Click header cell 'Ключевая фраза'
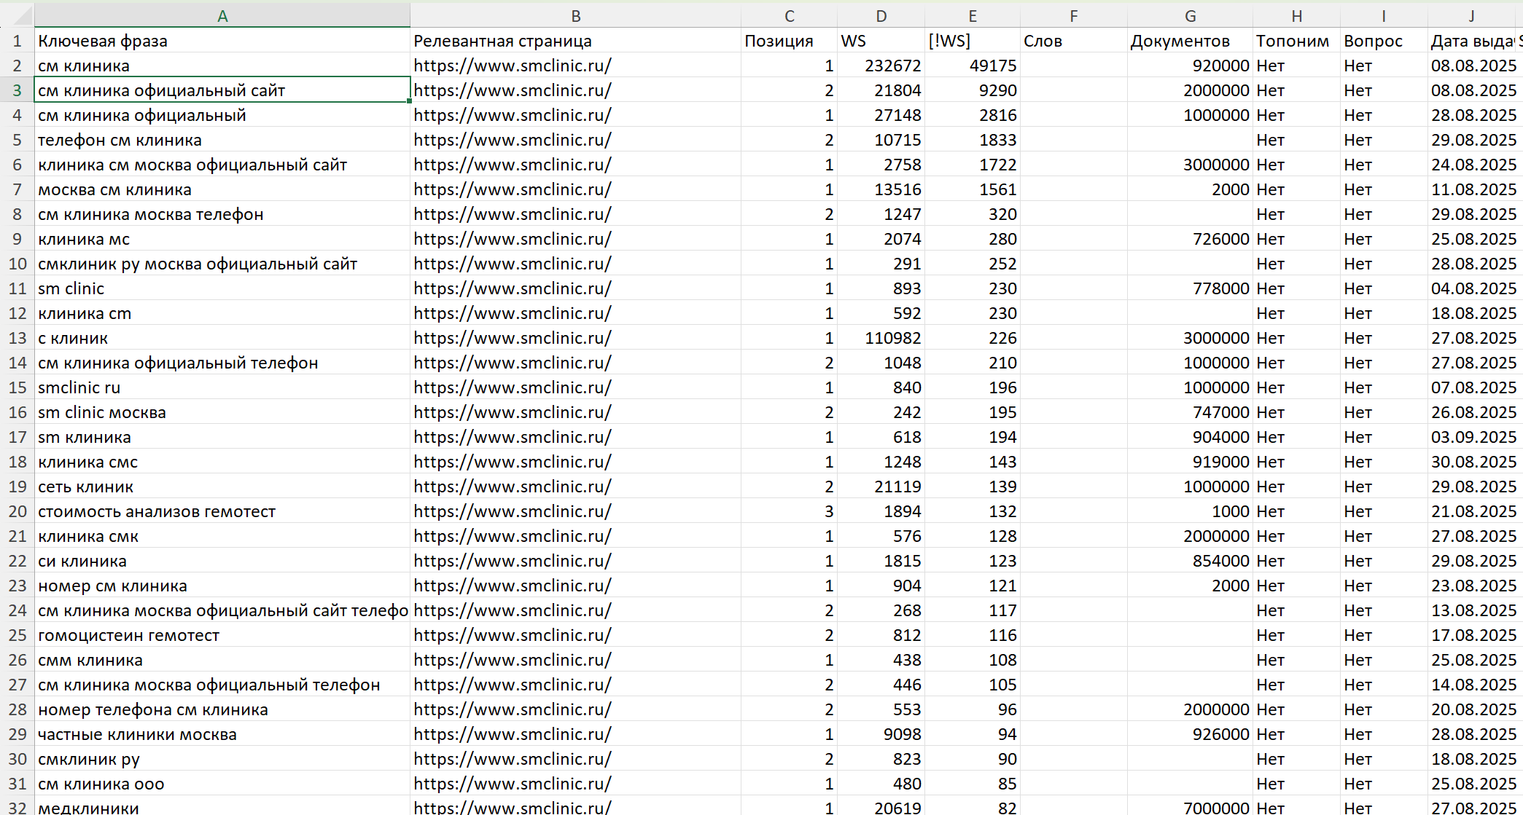This screenshot has height=815, width=1523. (222, 41)
